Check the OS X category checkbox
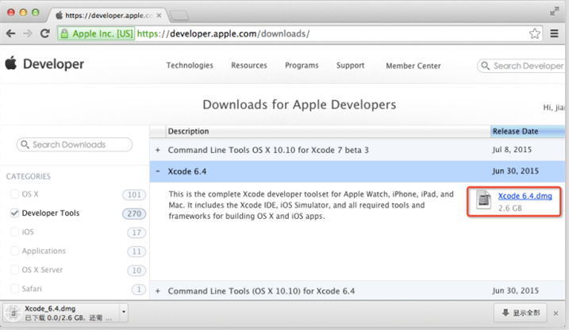The height and width of the screenshot is (330, 569). click(14, 194)
